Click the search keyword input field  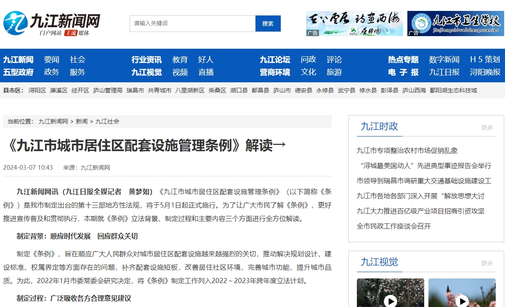[192, 24]
